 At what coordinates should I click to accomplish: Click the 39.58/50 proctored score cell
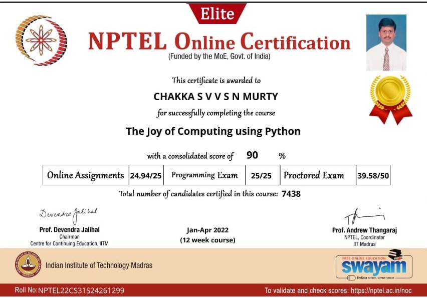372,176
